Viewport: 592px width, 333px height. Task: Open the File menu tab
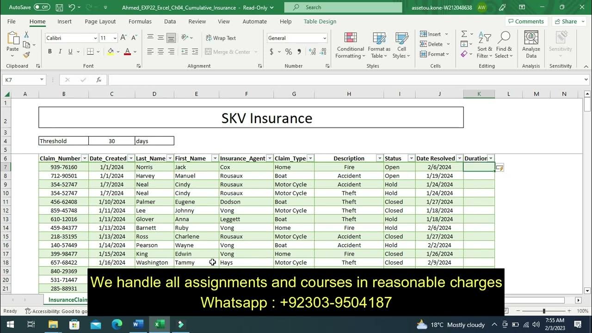point(12,21)
